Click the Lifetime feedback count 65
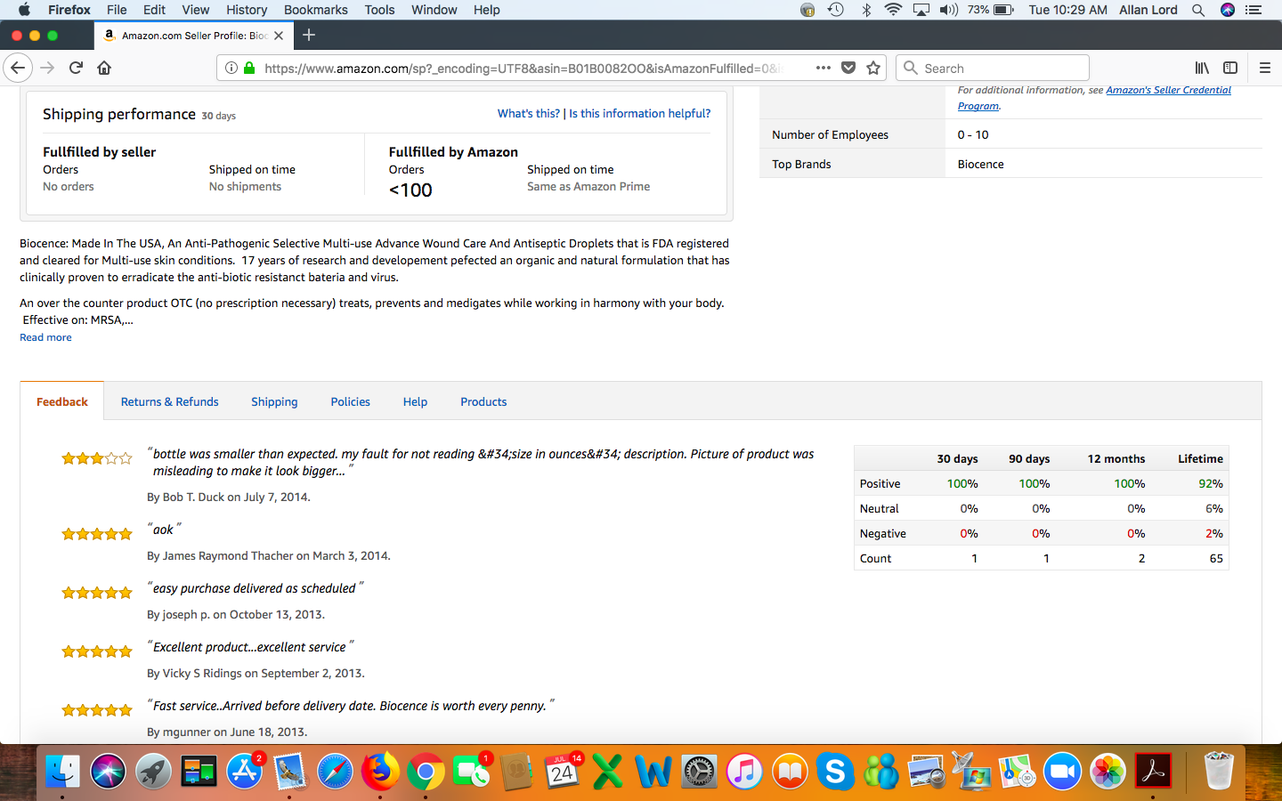The image size is (1282, 801). point(1216,558)
